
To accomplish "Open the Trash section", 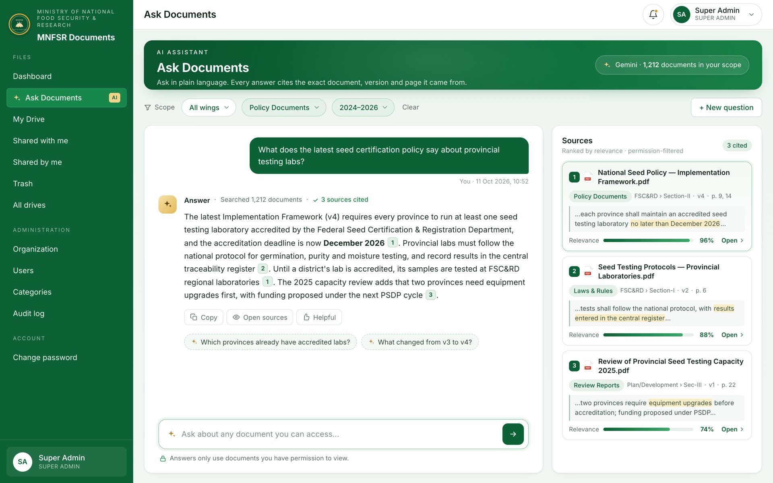I will click(66, 184).
